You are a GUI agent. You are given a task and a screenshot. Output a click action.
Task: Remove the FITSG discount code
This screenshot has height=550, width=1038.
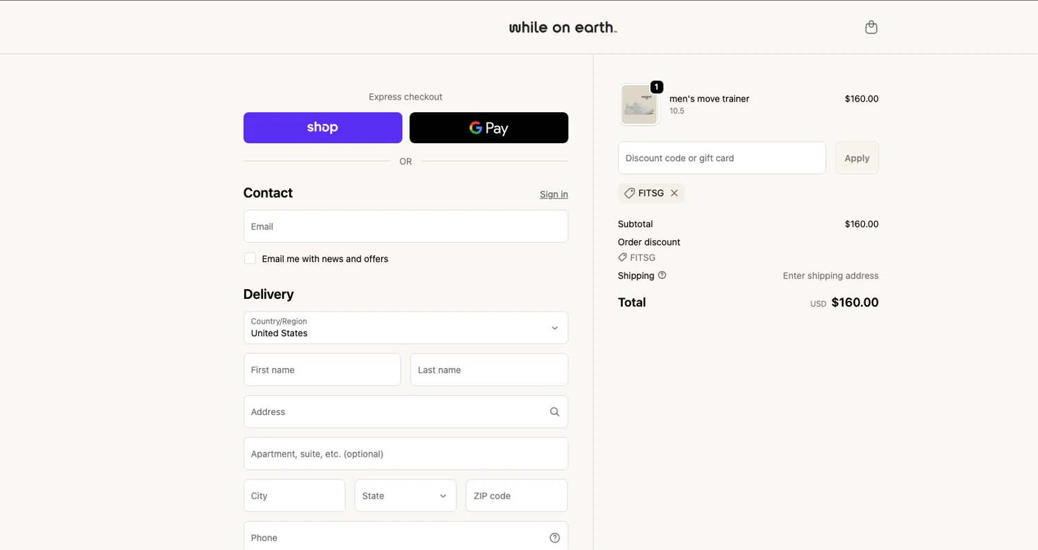[674, 193]
